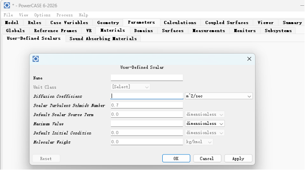The height and width of the screenshot is (170, 305).
Task: Click the Cancel button
Action: pos(207,158)
